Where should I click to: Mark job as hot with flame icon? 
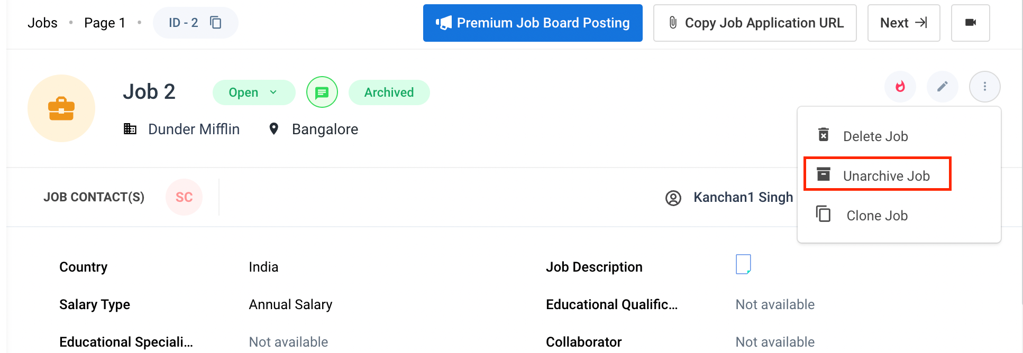tap(900, 87)
